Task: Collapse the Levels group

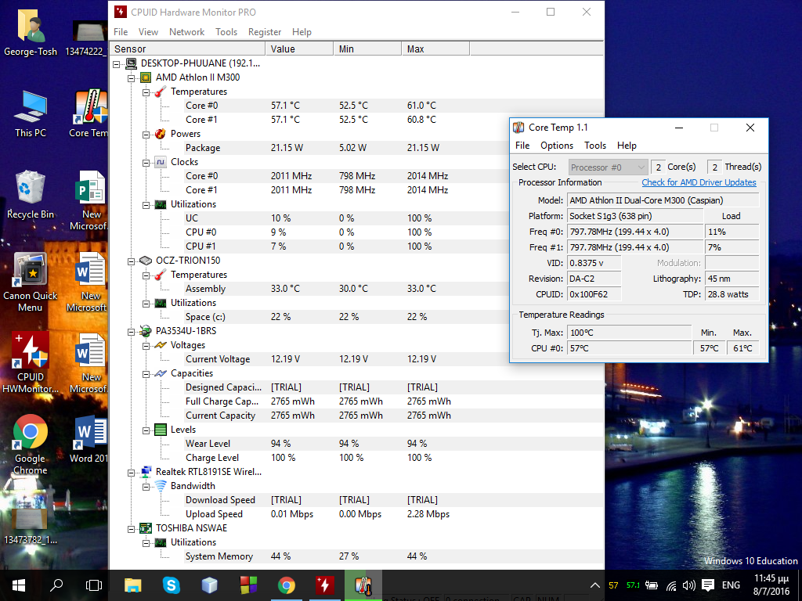Action: pos(146,430)
